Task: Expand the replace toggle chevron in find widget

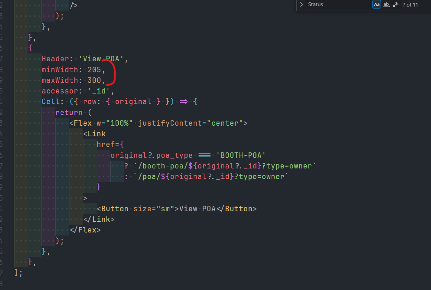Action: tap(301, 5)
